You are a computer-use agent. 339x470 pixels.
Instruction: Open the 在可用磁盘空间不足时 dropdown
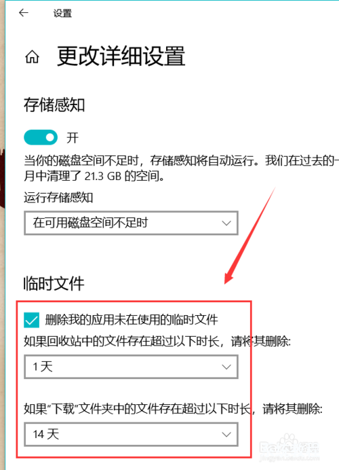coord(131,223)
